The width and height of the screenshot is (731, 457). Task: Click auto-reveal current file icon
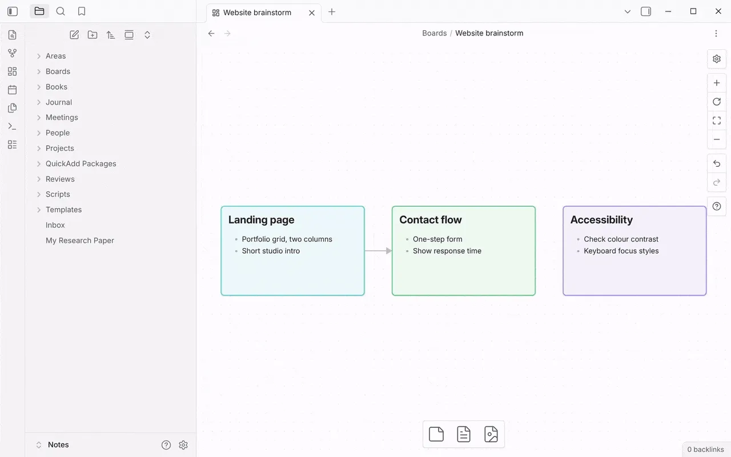click(x=129, y=35)
